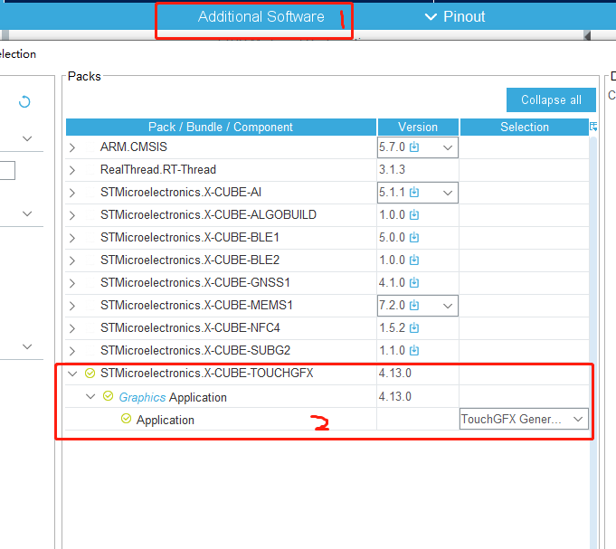This screenshot has width=616, height=549.
Task: Expand the X-CUBE-ALGOBUILD pack row
Action: (71, 215)
